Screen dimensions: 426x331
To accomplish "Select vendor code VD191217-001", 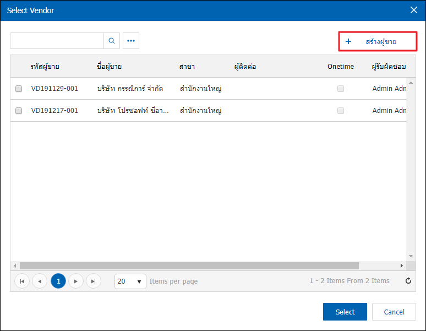I will (x=54, y=111).
